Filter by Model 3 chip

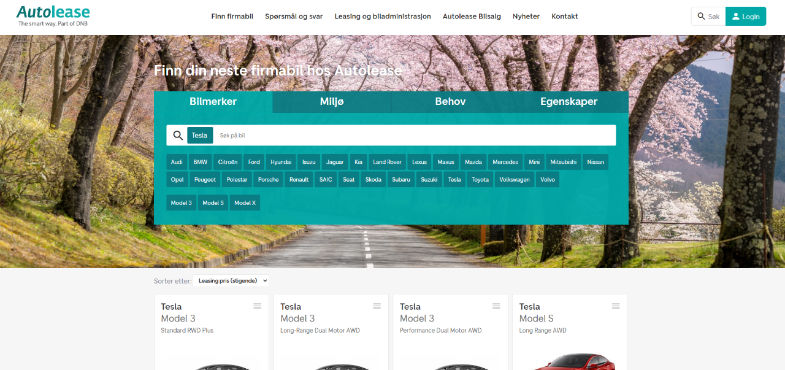(x=182, y=202)
